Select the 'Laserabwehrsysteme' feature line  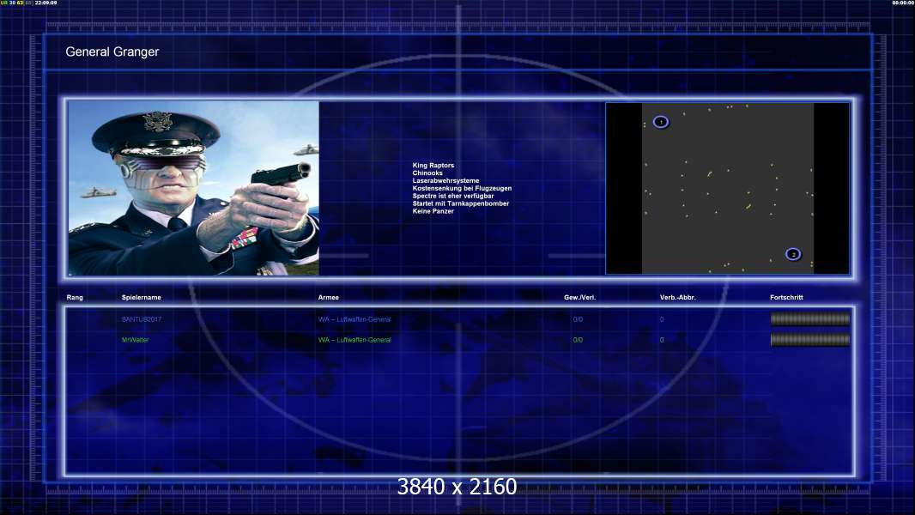pyautogui.click(x=445, y=181)
